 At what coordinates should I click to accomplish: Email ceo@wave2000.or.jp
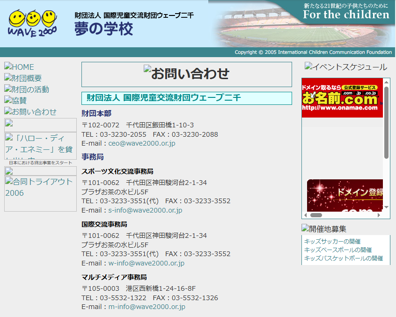click(x=142, y=143)
